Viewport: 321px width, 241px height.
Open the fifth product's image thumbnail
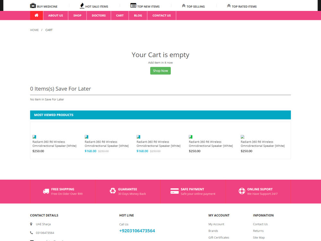tap(243, 137)
